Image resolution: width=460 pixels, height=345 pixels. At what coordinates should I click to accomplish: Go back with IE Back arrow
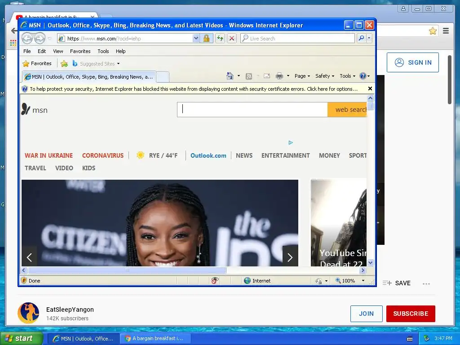[27, 39]
